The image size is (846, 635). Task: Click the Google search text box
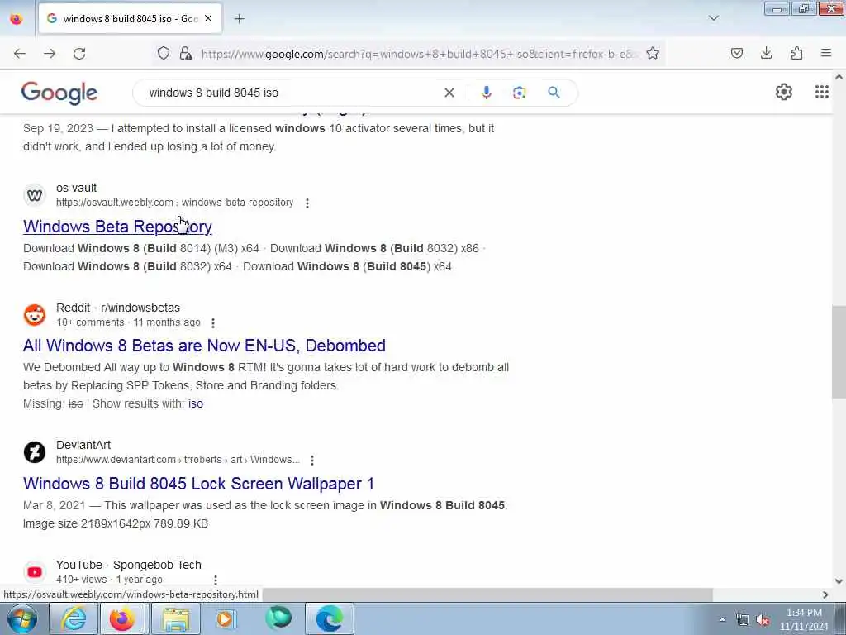tap(292, 93)
